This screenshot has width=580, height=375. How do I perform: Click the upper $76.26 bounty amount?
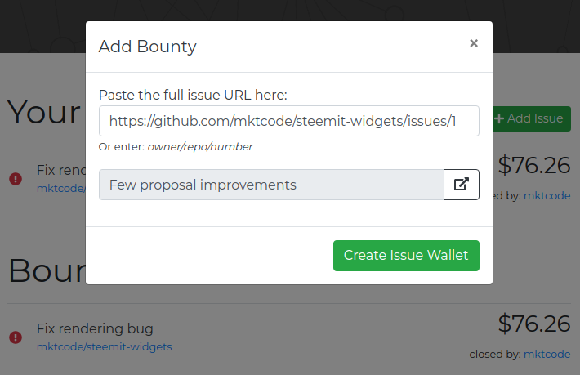point(533,165)
